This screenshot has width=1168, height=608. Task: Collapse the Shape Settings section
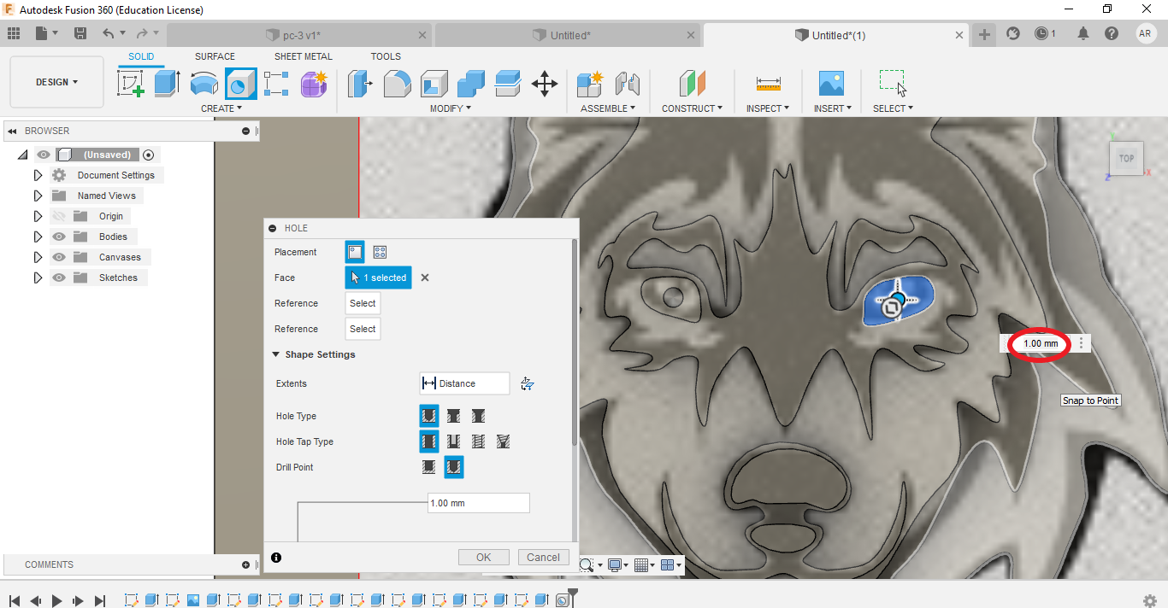[276, 354]
